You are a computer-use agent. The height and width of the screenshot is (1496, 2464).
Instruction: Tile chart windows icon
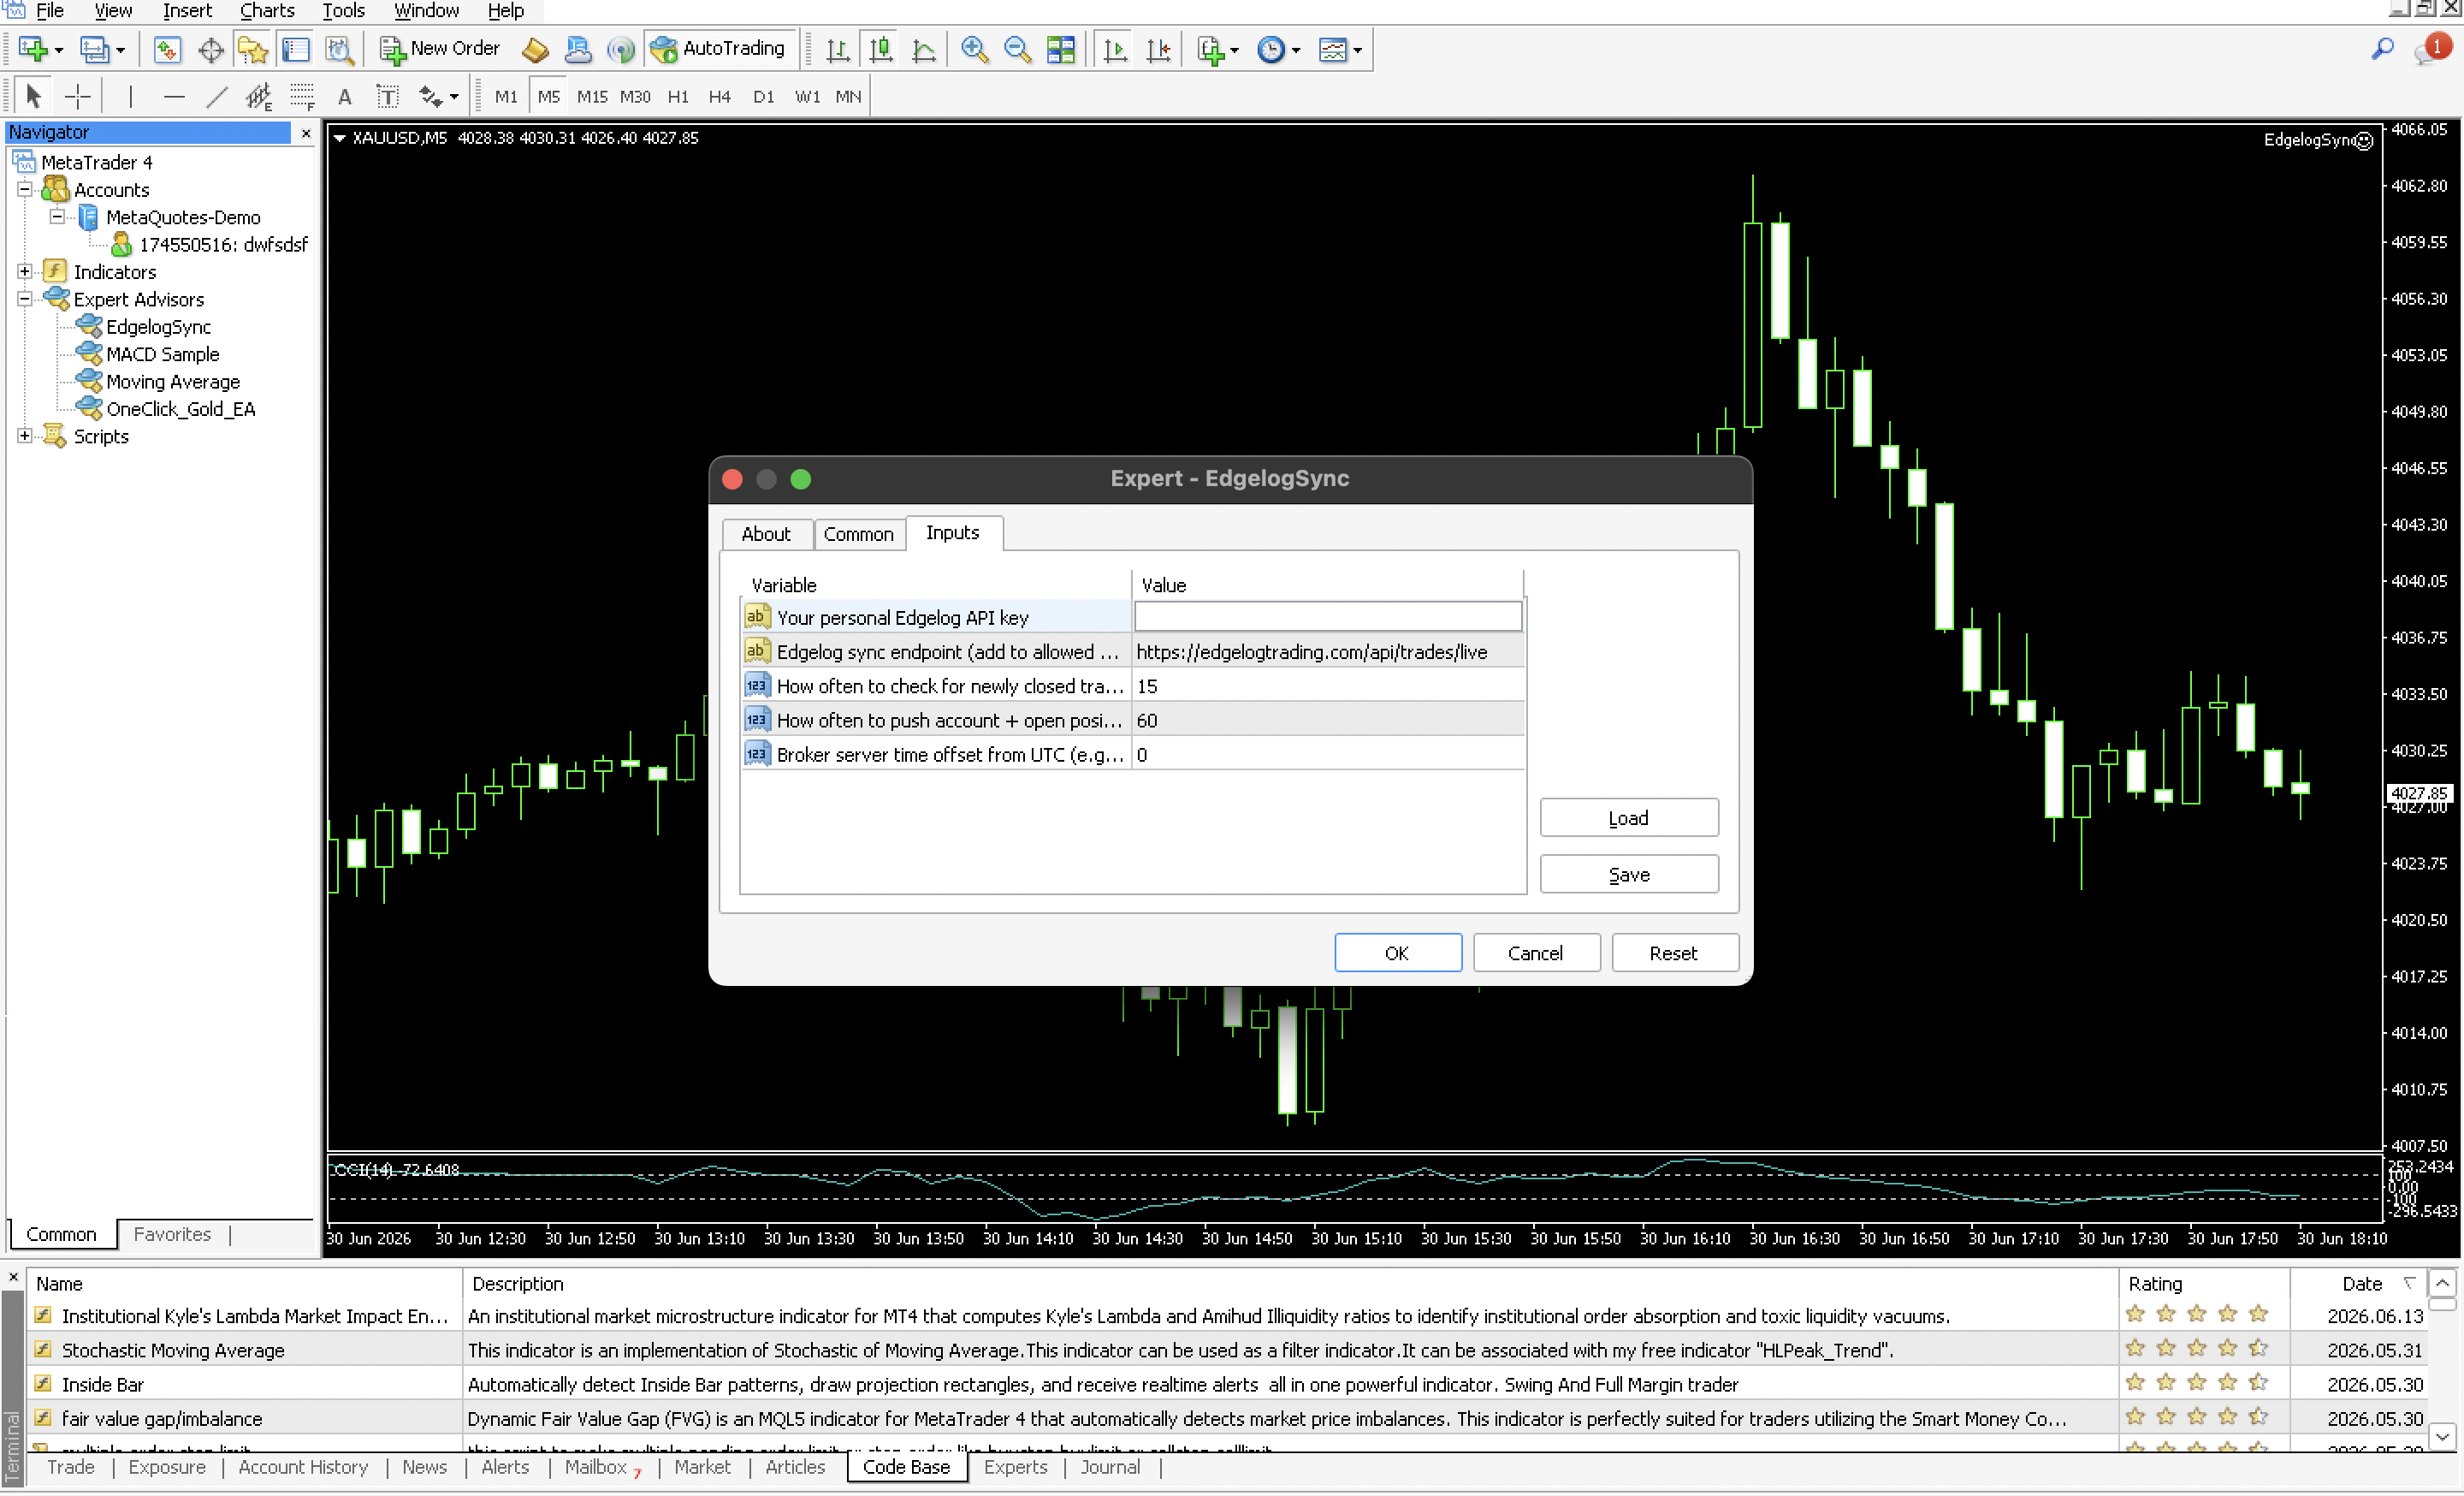pos(1060,49)
